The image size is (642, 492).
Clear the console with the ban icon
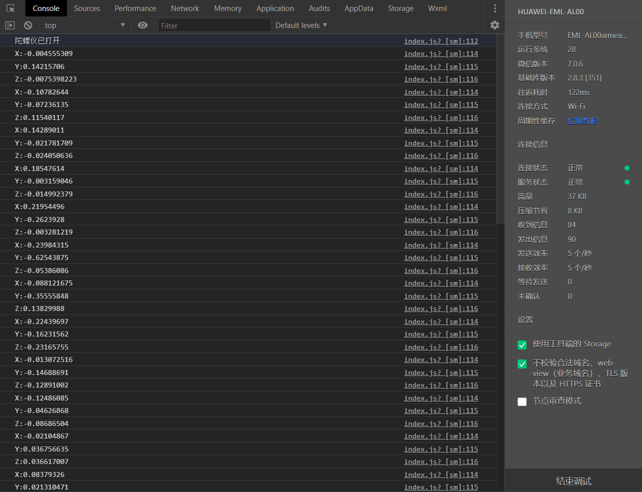click(28, 25)
